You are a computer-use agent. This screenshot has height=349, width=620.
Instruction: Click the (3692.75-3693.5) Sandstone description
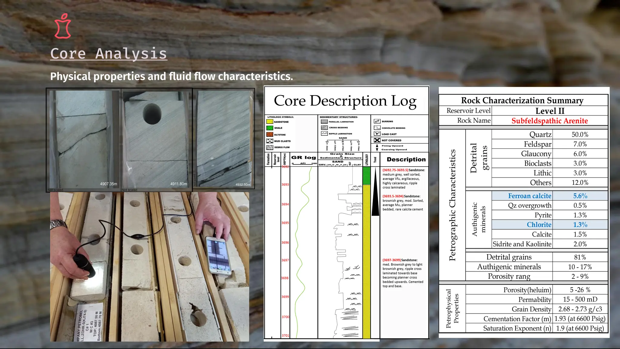coord(404,179)
